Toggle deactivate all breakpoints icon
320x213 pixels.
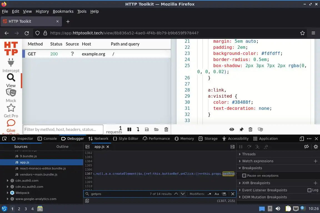point(307,147)
